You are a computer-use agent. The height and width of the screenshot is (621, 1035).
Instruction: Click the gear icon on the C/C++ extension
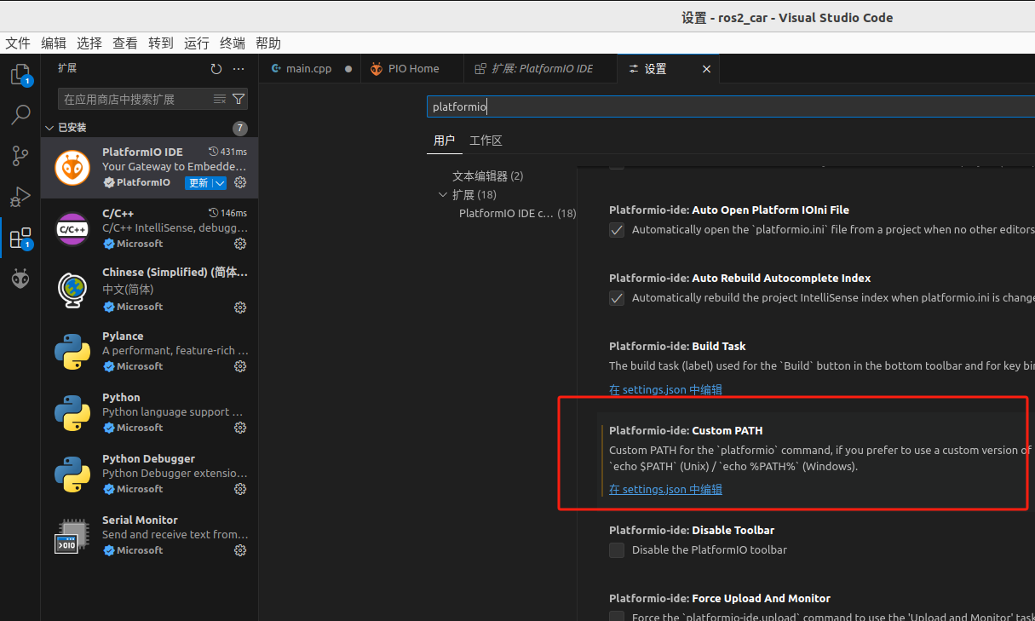pyautogui.click(x=239, y=243)
